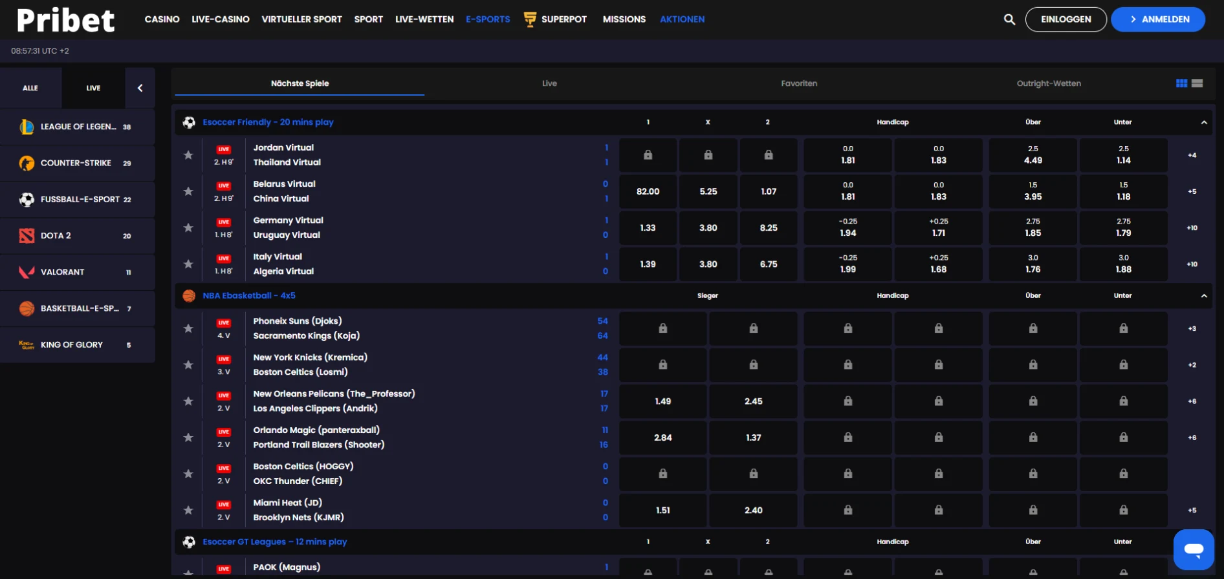Expand +10 more markets for Italy Virtual
The image size is (1224, 579).
1192,264
